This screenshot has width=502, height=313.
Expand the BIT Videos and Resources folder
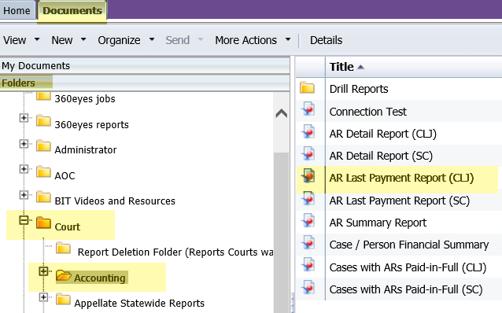(24, 194)
